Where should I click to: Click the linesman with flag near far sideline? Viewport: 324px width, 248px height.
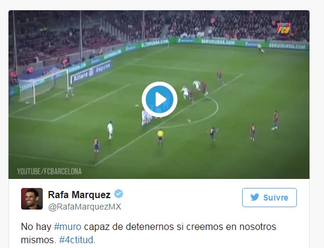pos(260,48)
